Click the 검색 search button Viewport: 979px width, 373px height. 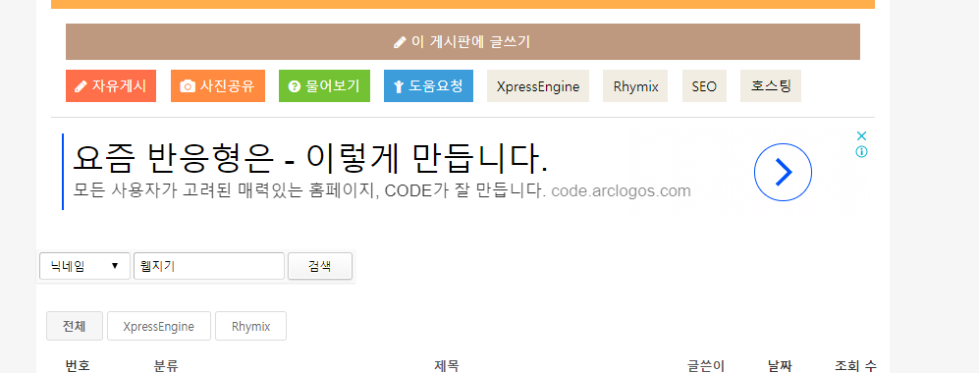[320, 266]
